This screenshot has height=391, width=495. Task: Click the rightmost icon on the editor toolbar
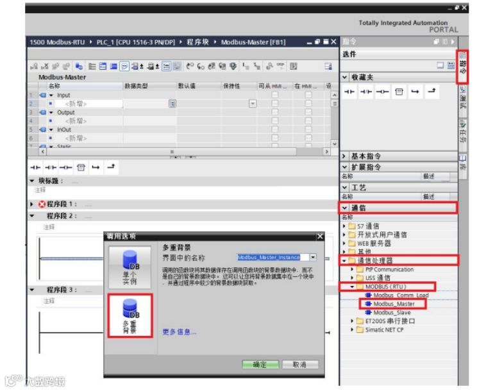pyautogui.click(x=328, y=66)
